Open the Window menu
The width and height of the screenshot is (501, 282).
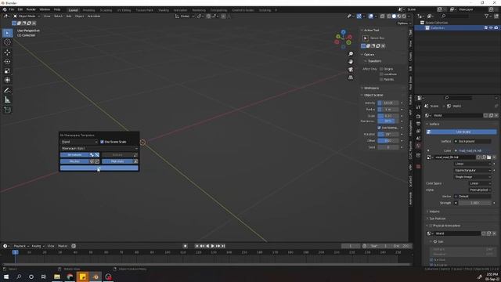coord(45,9)
